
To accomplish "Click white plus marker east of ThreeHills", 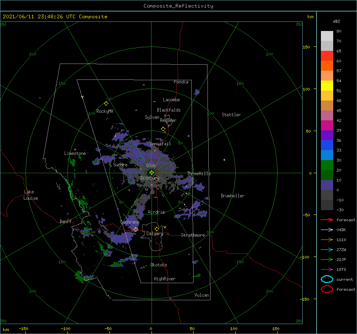I will (224, 160).
